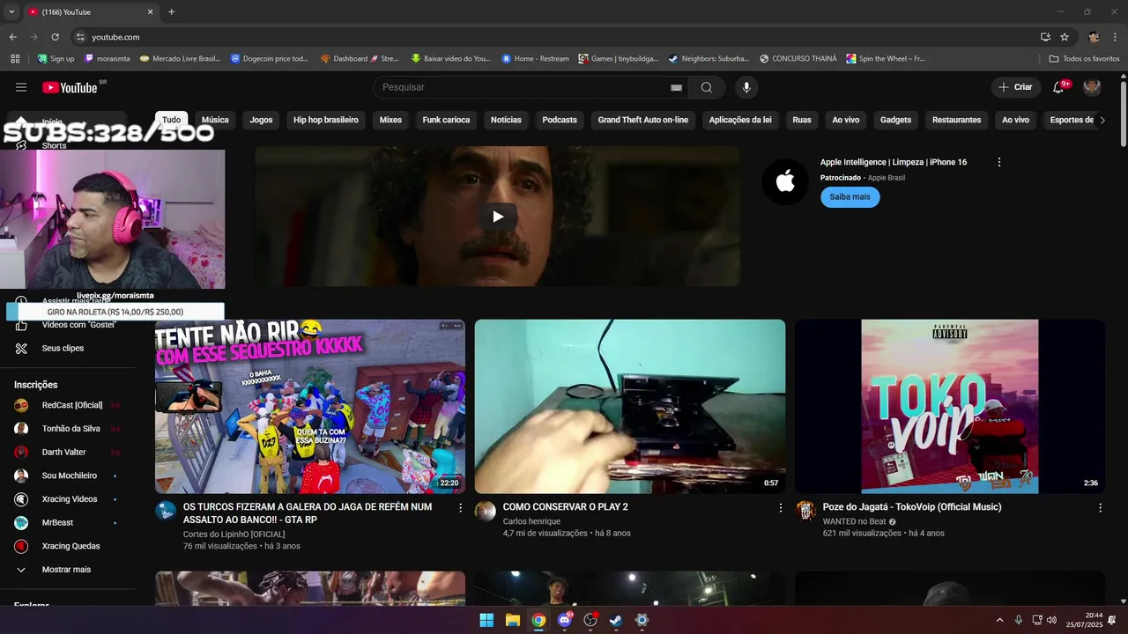Bookmark this page with the star
This screenshot has height=634, width=1128.
click(x=1065, y=37)
